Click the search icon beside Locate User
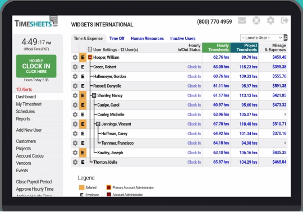 [286, 38]
